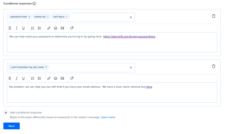Remove the "password reset" keyword tag

pyautogui.click(x=29, y=17)
